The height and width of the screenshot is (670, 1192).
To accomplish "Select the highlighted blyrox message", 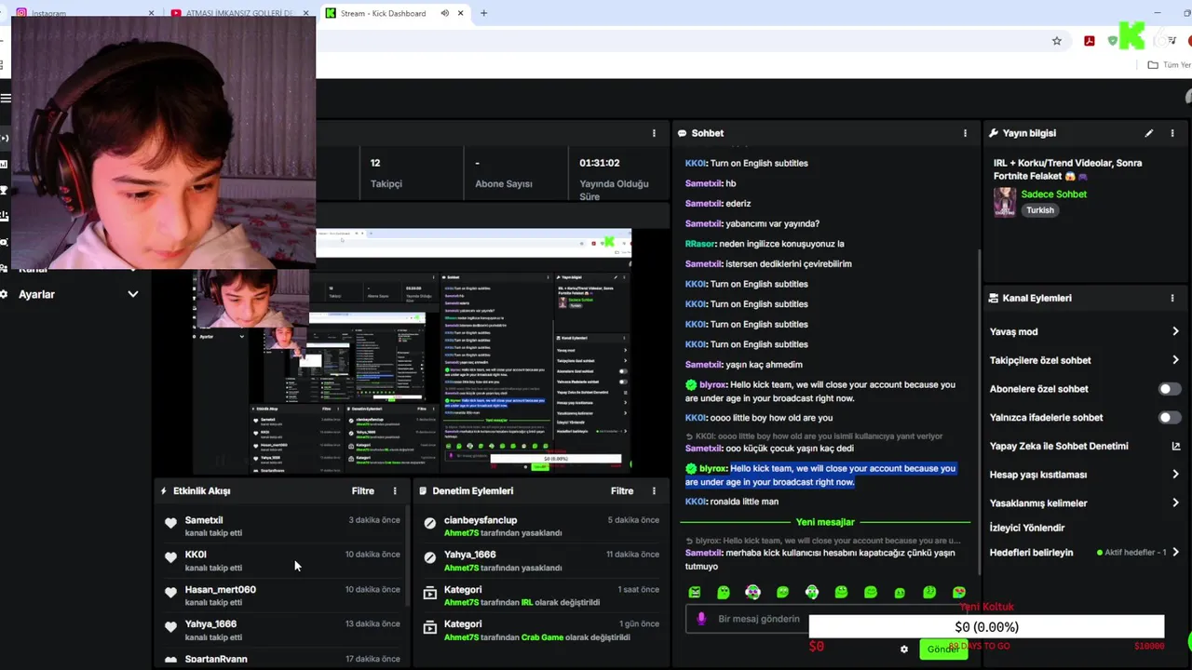I will point(820,475).
